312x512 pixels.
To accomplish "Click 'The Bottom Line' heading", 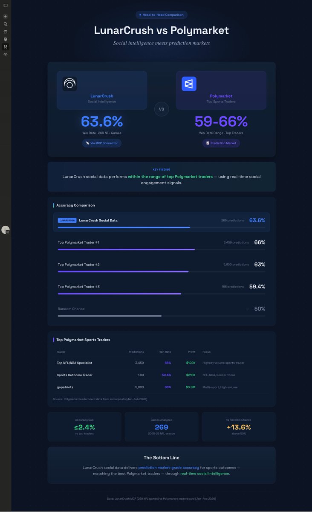I will [x=162, y=458].
